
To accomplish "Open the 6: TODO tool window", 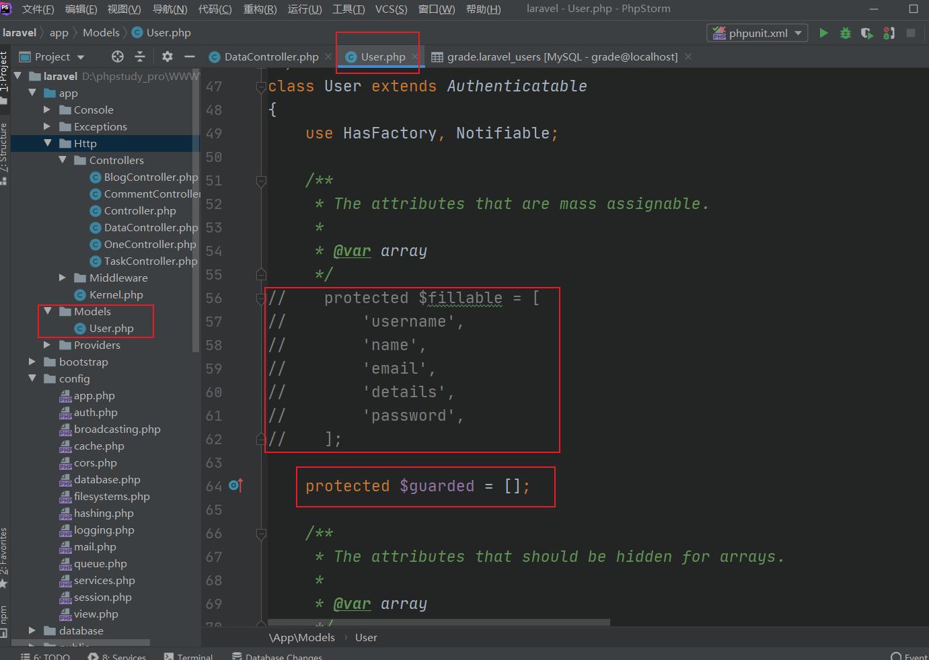I will coord(45,656).
